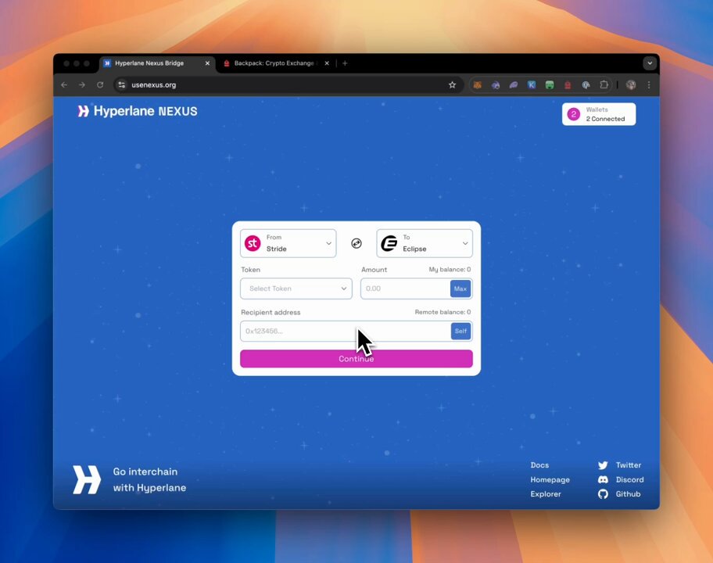Open the Discord text link
713x563 pixels.
click(x=630, y=480)
